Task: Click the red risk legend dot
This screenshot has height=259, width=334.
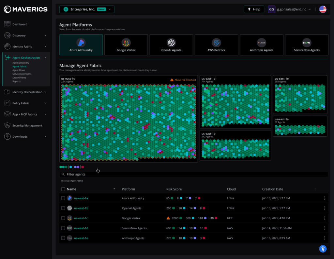Action: (83, 167)
